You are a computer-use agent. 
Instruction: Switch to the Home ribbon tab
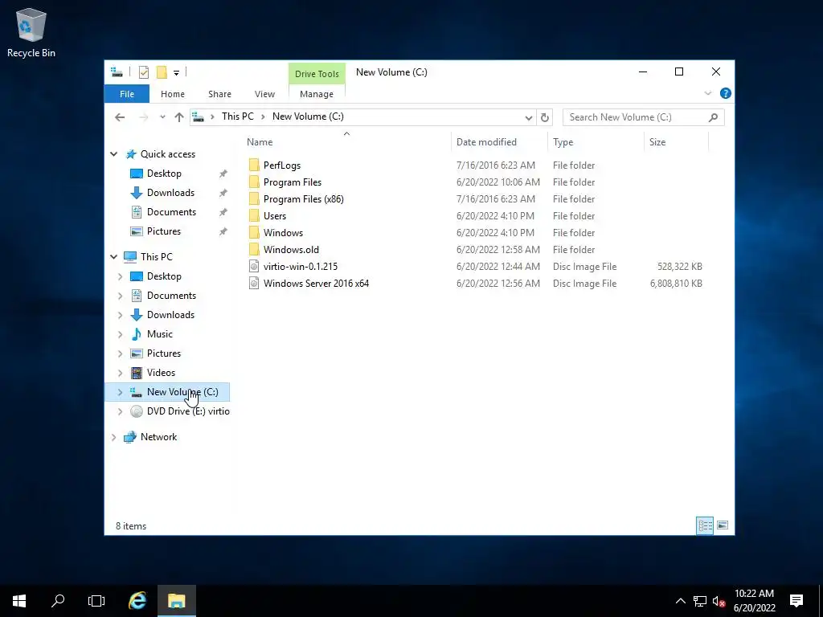click(x=173, y=94)
